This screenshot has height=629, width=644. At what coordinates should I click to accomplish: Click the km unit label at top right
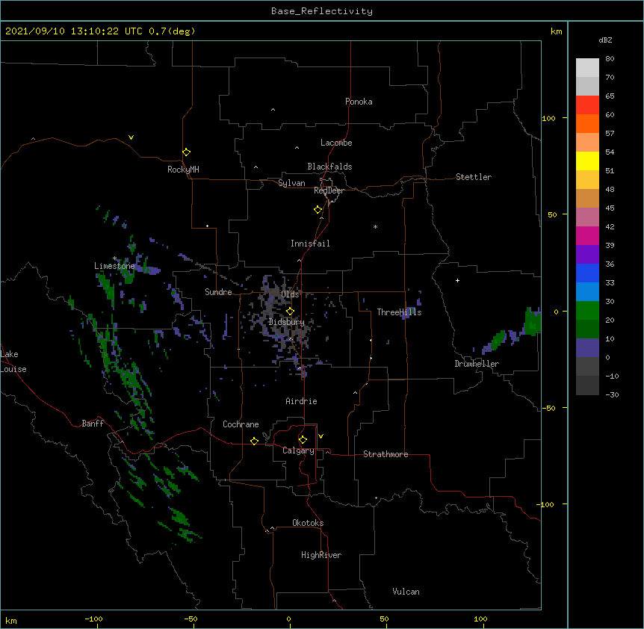[557, 31]
